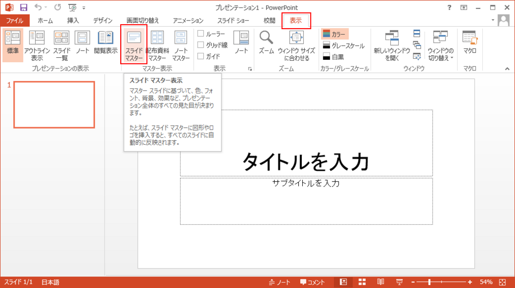Undo last action in quick access toolbar
The height and width of the screenshot is (288, 515).
[38, 7]
